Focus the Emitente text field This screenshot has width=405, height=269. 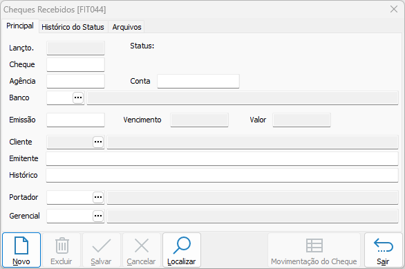tap(222, 158)
